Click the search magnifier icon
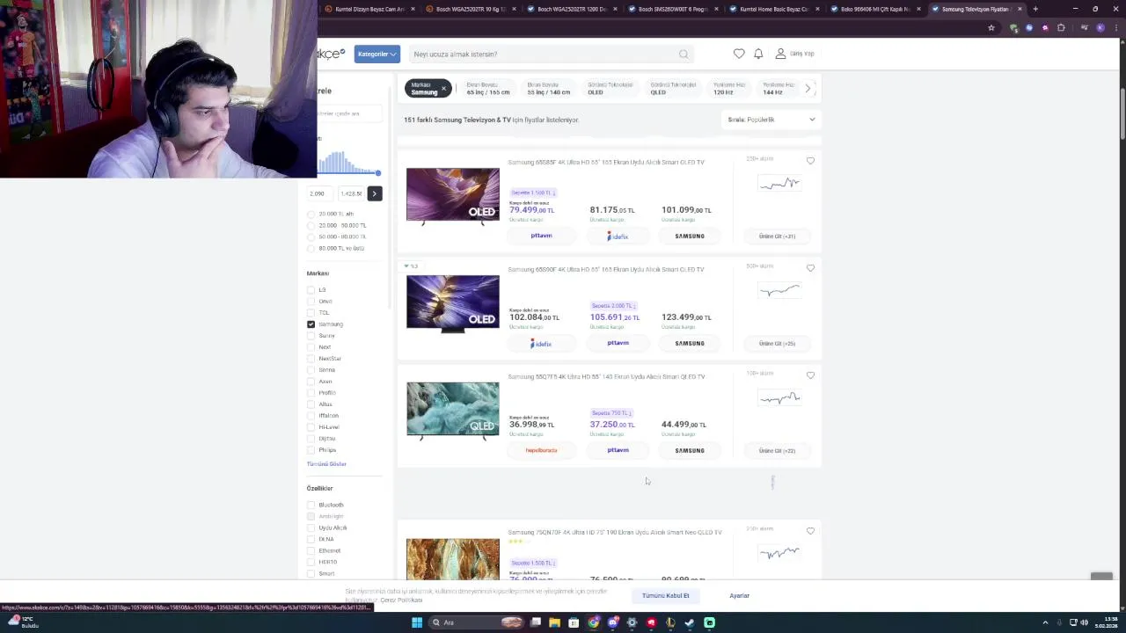 tap(684, 55)
